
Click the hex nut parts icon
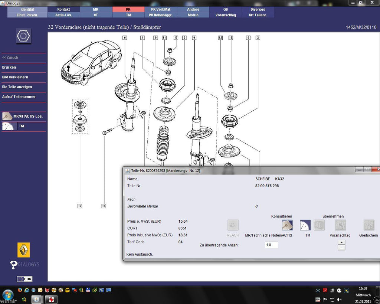click(23, 36)
